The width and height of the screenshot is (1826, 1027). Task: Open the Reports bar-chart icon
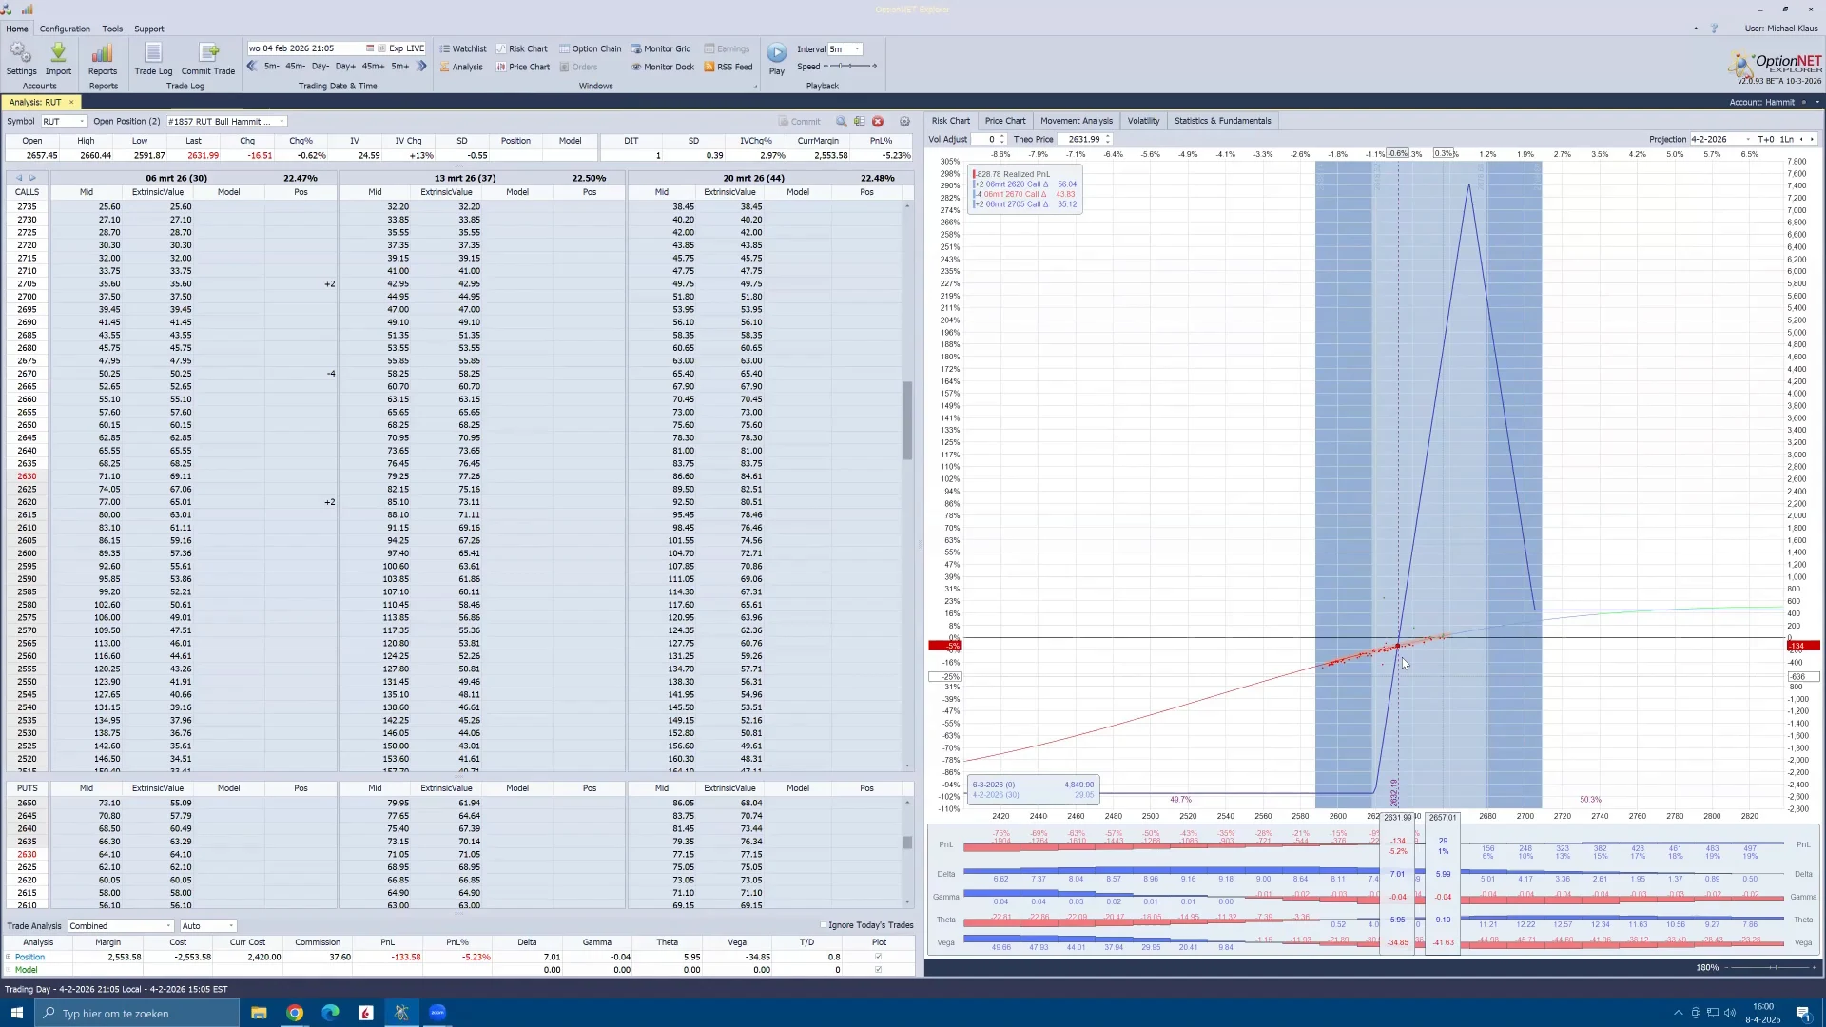pos(103,58)
